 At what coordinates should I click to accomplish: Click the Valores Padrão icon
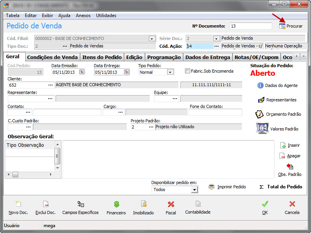pos(262,128)
